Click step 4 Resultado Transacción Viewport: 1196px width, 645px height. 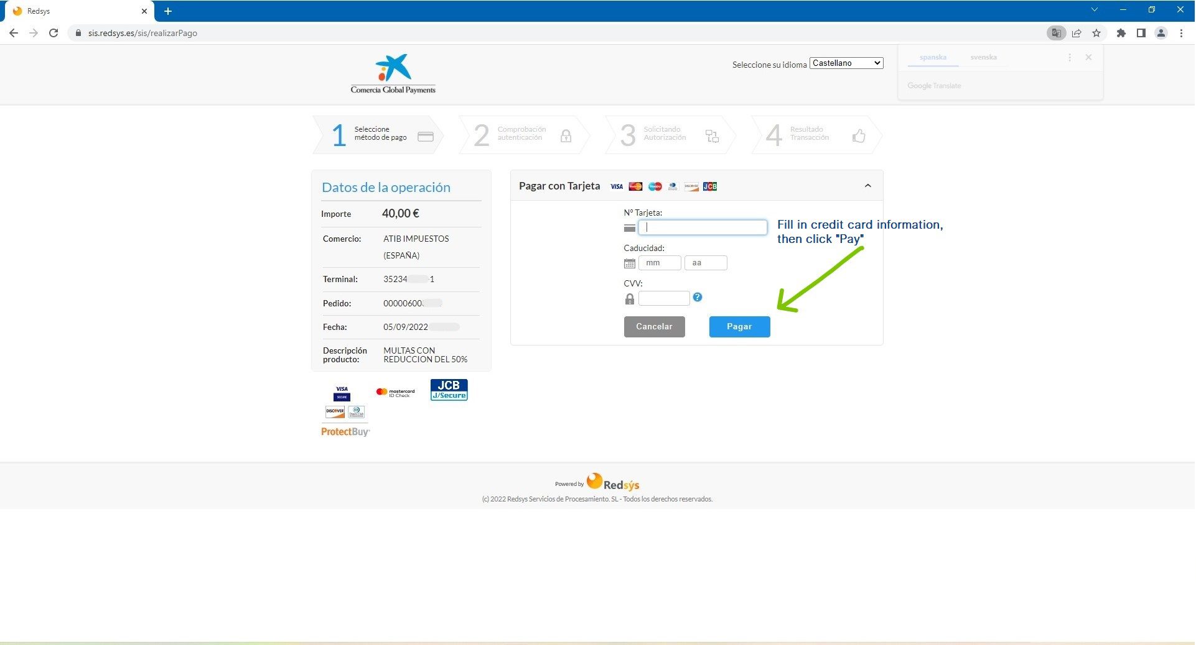point(816,135)
